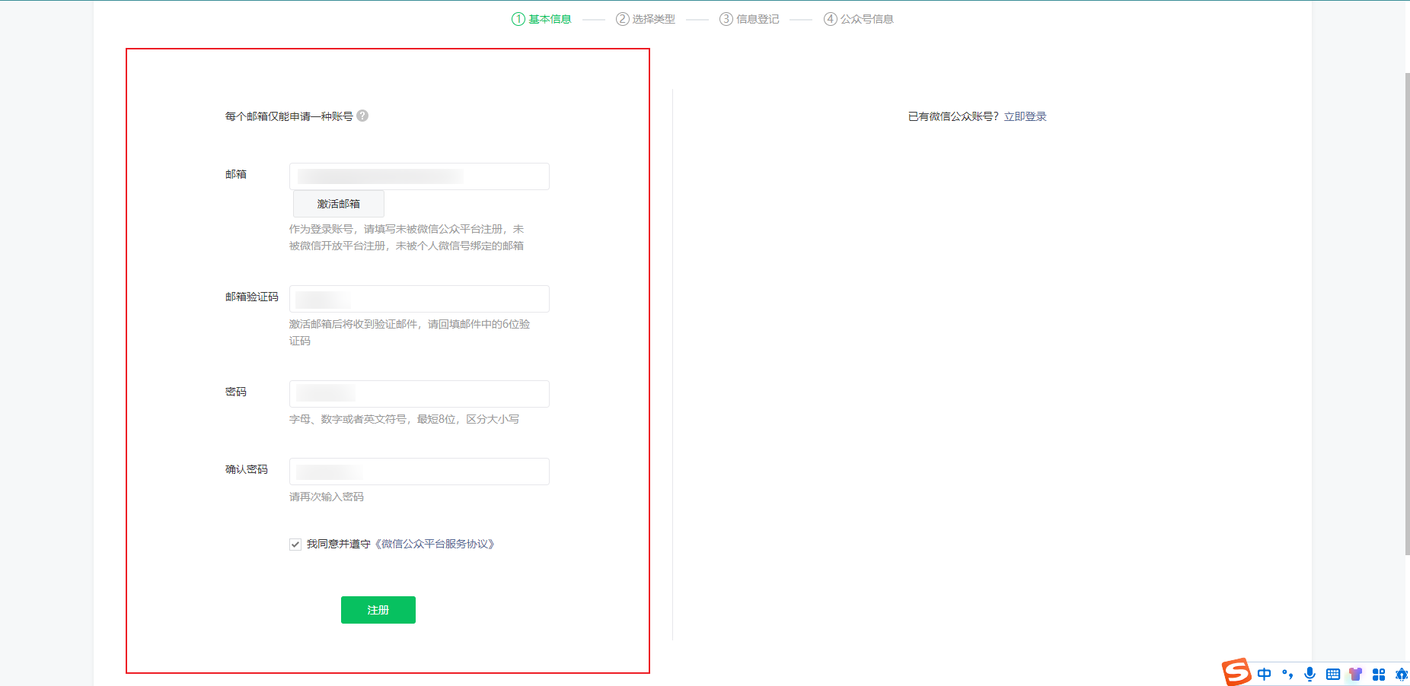Screen dimensions: 1410x686
Task: Click the hint 请再次输入密码
Action: click(327, 497)
